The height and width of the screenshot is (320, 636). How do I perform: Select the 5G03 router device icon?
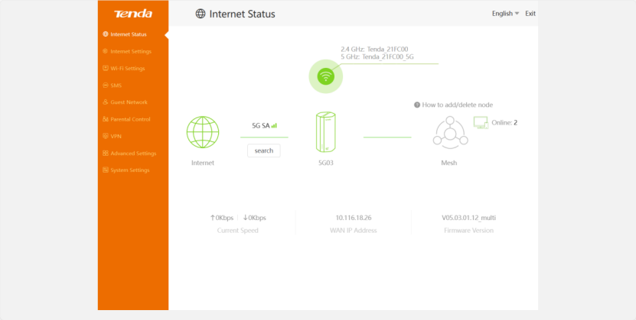(x=326, y=132)
